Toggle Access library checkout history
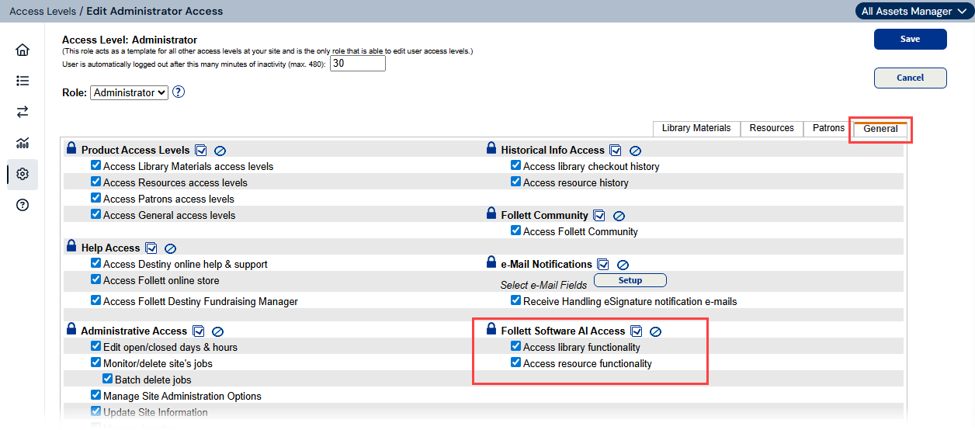Screen dimensions: 975x430 515,165
